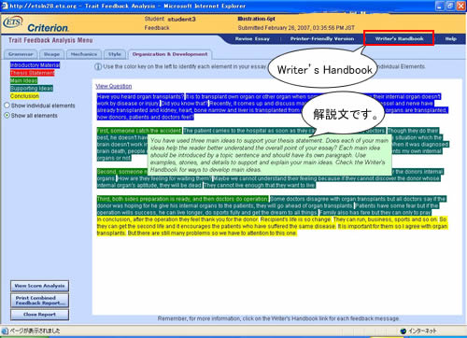Select Show individual elements radio button
The width and height of the screenshot is (467, 338).
[7, 106]
